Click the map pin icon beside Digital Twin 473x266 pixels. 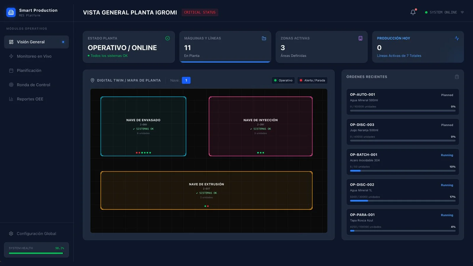pos(92,80)
